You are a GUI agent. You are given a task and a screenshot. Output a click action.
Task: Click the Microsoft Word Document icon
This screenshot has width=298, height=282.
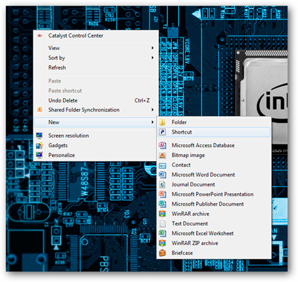click(x=163, y=175)
